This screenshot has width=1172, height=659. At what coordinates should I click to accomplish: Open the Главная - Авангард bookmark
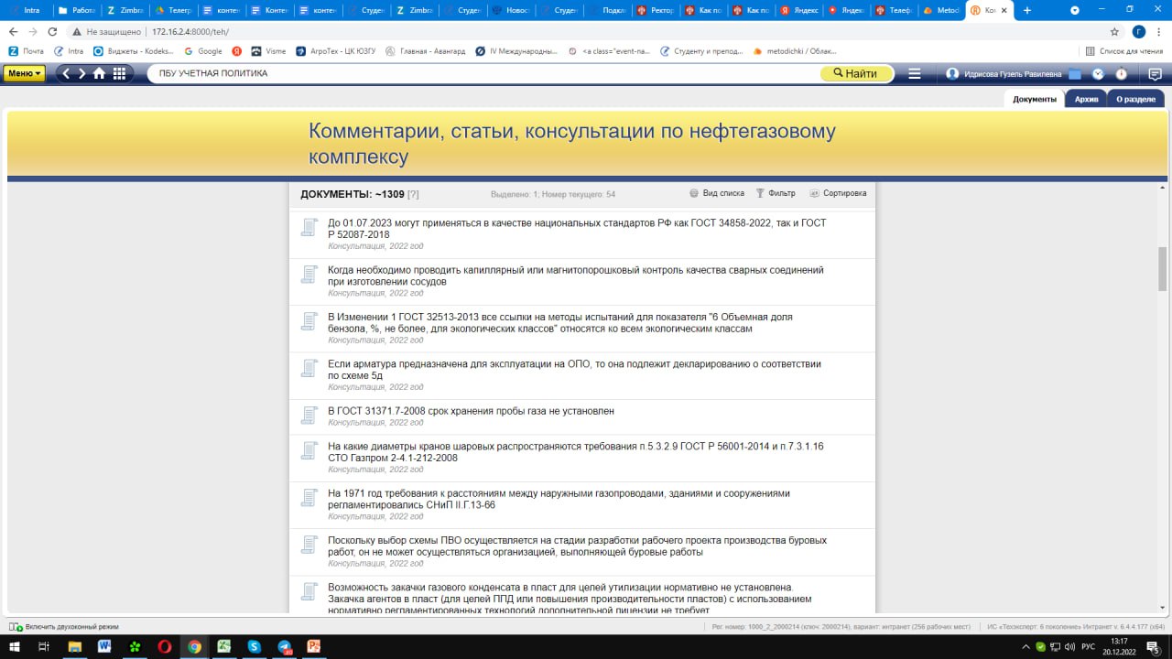(x=426, y=51)
